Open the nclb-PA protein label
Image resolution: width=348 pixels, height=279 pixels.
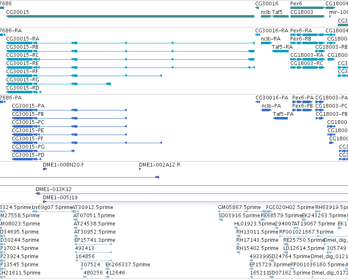pos(271,106)
